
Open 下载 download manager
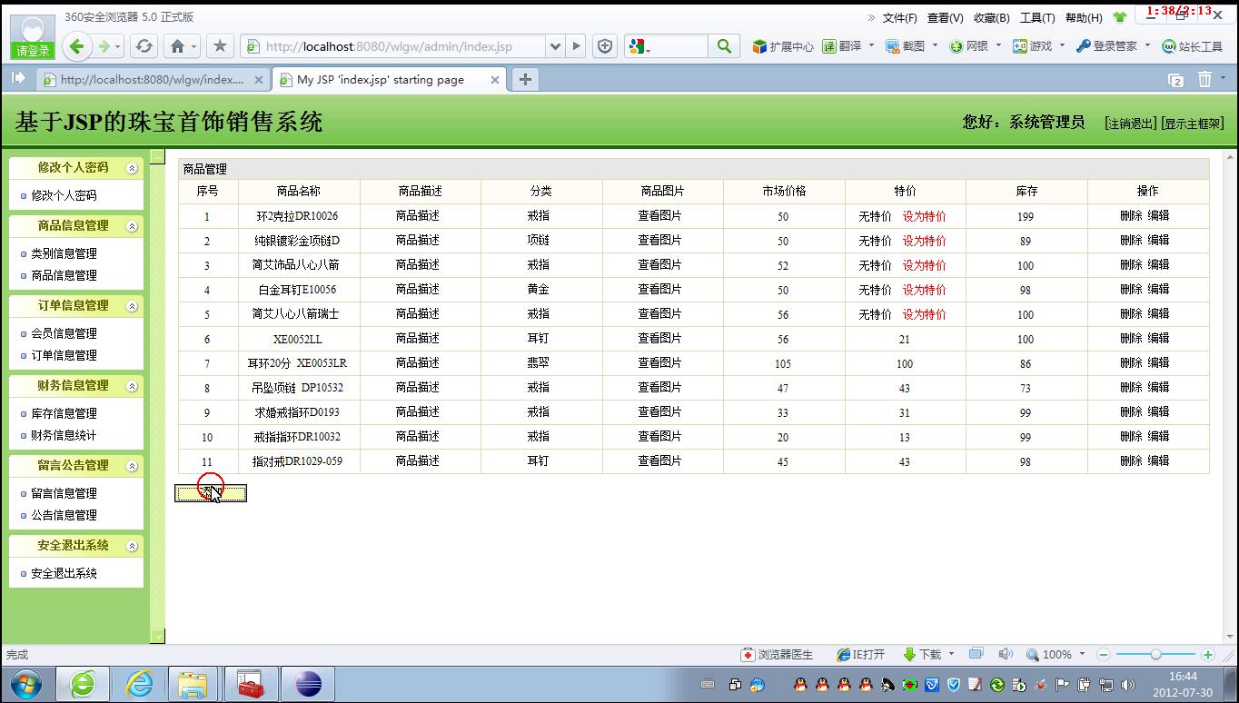923,654
